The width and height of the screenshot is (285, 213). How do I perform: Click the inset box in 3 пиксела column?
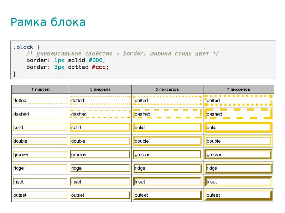[100, 182]
